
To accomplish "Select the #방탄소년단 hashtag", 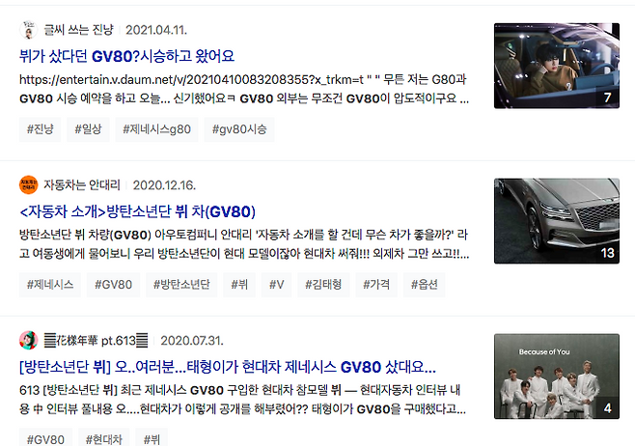I will point(181,285).
